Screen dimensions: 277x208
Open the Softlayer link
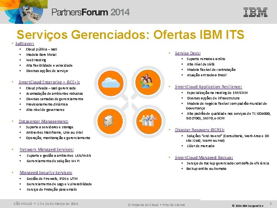pyautogui.click(x=25, y=44)
